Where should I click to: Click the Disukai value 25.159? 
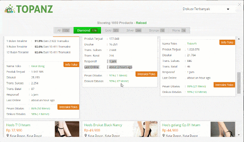(35, 78)
